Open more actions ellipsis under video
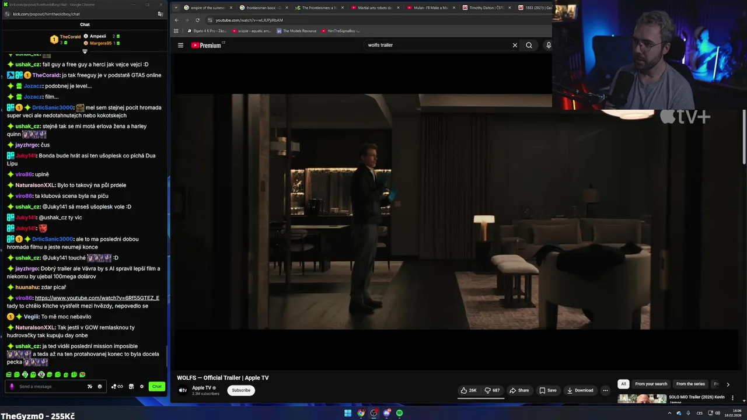 605,390
